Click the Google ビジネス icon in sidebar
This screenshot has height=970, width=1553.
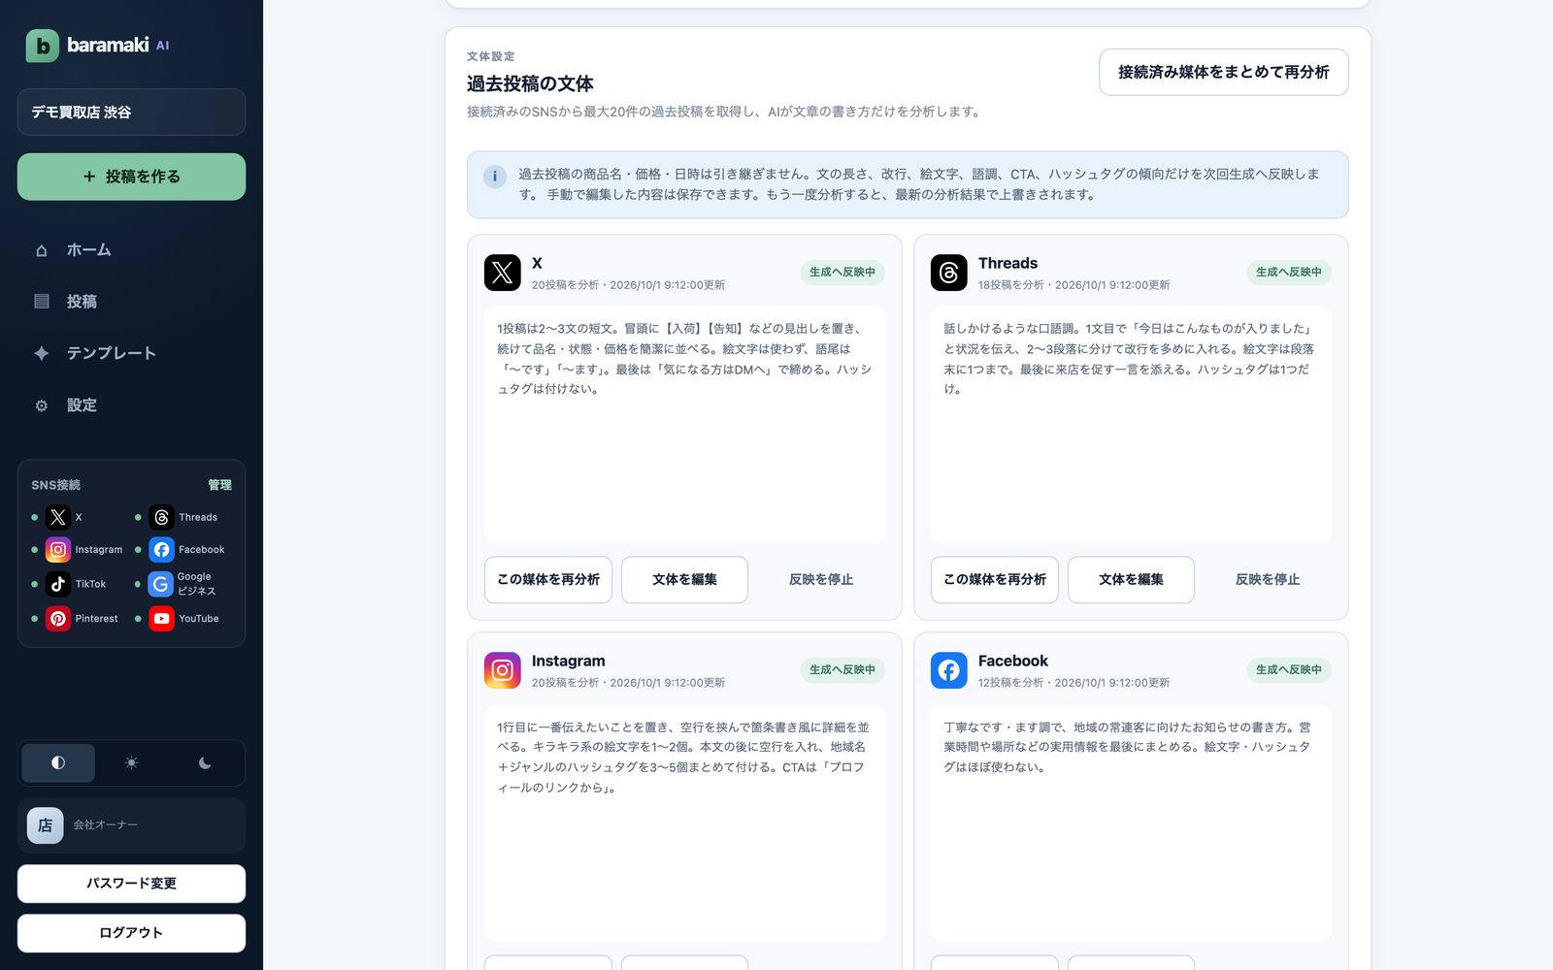[x=161, y=584]
